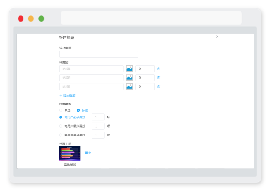Click the image upload icon for option 3
This screenshot has width=272, height=192.
click(130, 87)
